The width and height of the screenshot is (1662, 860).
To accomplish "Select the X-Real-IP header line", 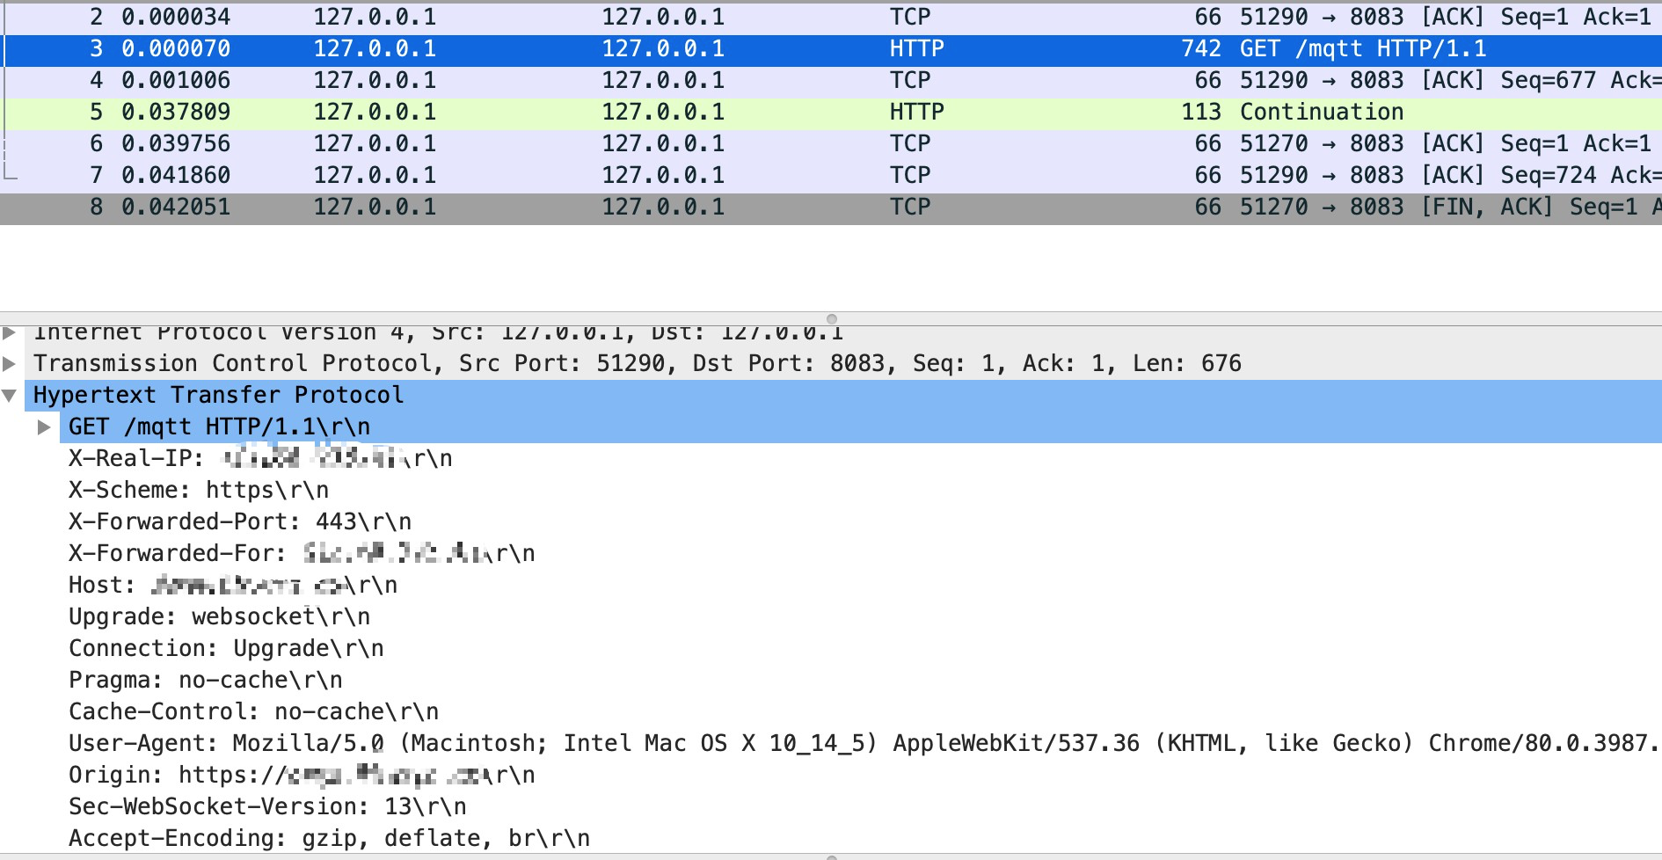I will [260, 458].
